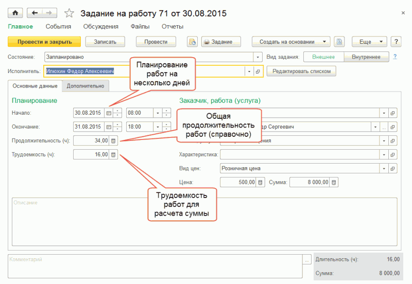Open calculator icon next to Цена
The image size is (412, 284).
[x=261, y=182]
